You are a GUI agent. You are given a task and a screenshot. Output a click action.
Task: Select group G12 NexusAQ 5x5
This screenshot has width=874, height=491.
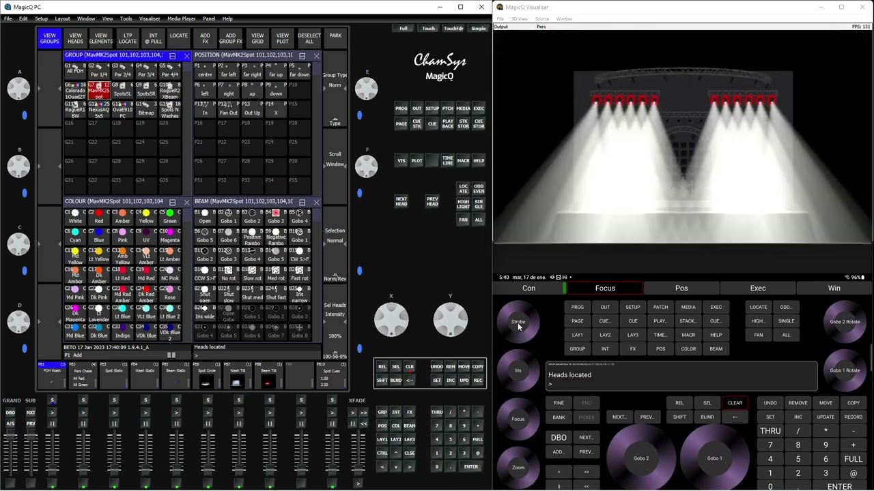coord(99,108)
